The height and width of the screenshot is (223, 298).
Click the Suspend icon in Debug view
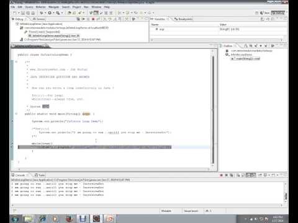pos(88,19)
